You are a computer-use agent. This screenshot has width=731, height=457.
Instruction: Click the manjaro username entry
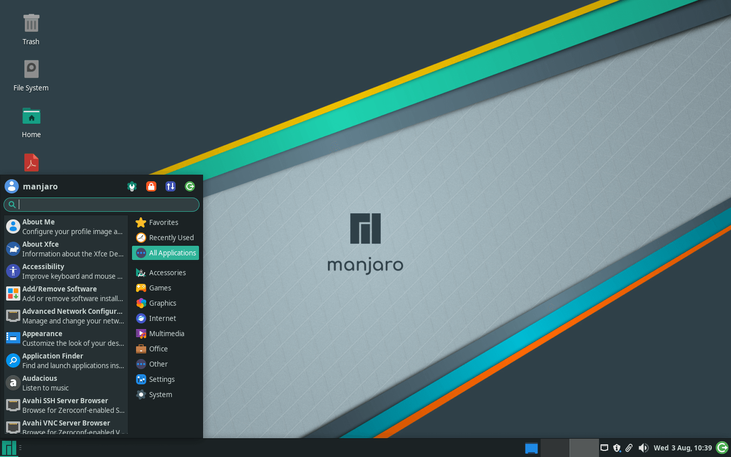(41, 186)
